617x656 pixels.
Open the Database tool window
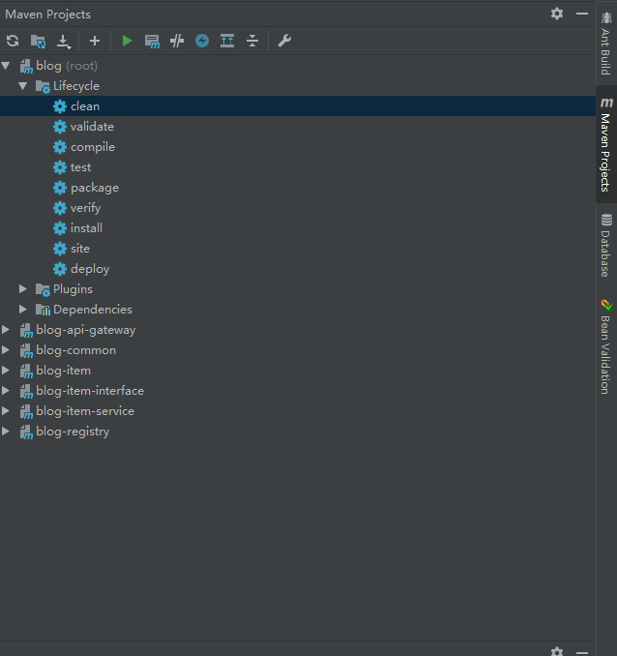(x=606, y=246)
